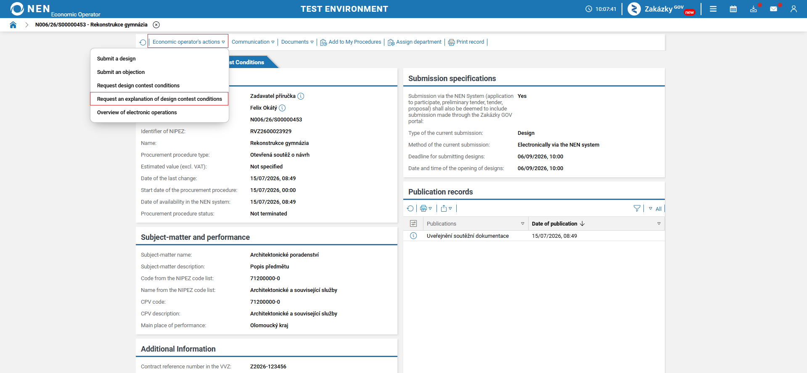Show info for Felix Okátý
Screen dimensions: 807x373
pos(282,108)
